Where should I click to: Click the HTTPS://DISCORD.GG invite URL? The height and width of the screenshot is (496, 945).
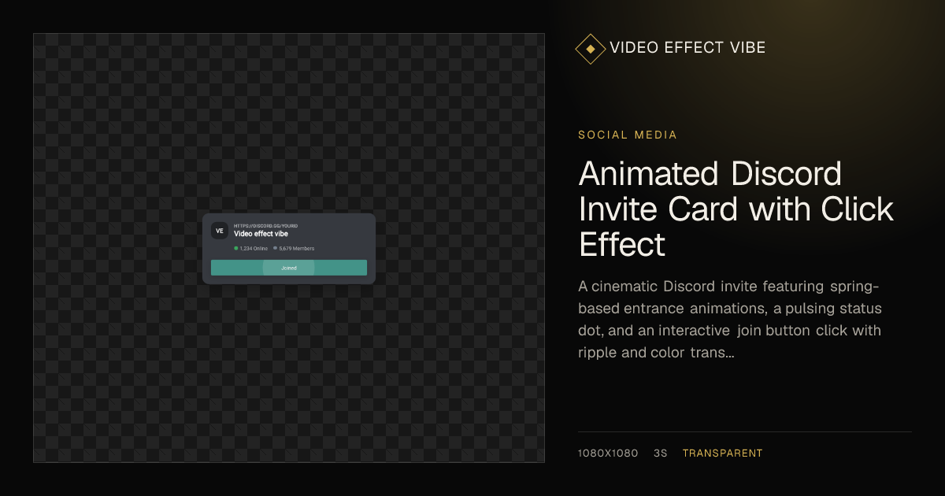(265, 226)
